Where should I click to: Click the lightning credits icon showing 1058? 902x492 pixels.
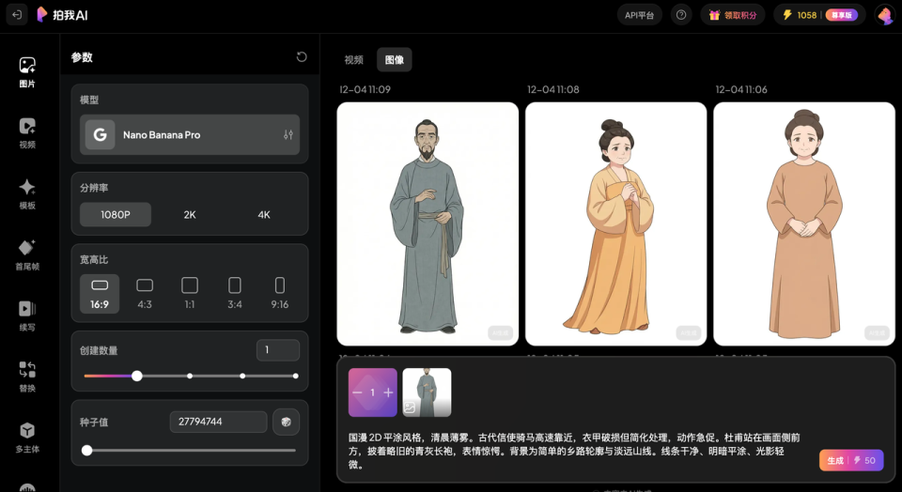click(787, 15)
